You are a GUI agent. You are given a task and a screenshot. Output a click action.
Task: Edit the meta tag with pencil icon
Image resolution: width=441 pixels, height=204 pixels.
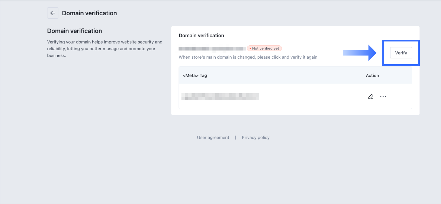click(x=371, y=97)
